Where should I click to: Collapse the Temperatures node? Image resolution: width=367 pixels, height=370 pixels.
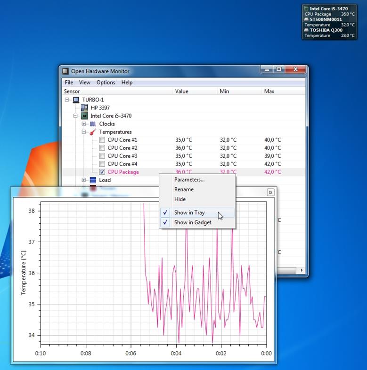coord(84,132)
